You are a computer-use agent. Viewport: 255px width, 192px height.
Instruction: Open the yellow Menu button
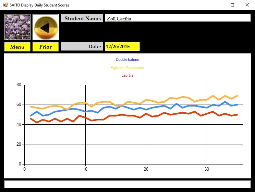17,47
